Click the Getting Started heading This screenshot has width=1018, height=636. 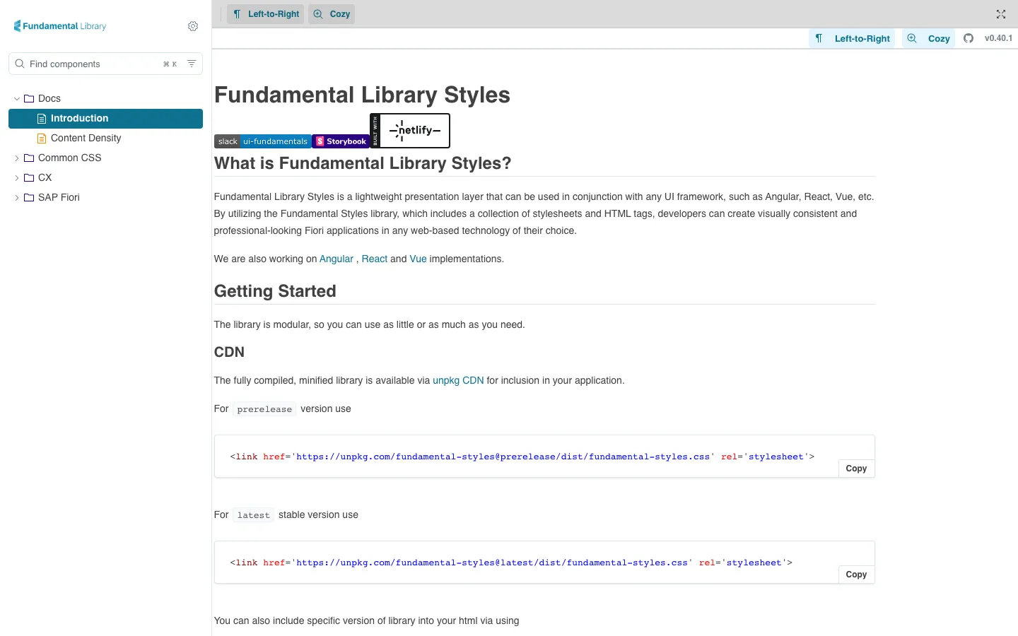275,291
